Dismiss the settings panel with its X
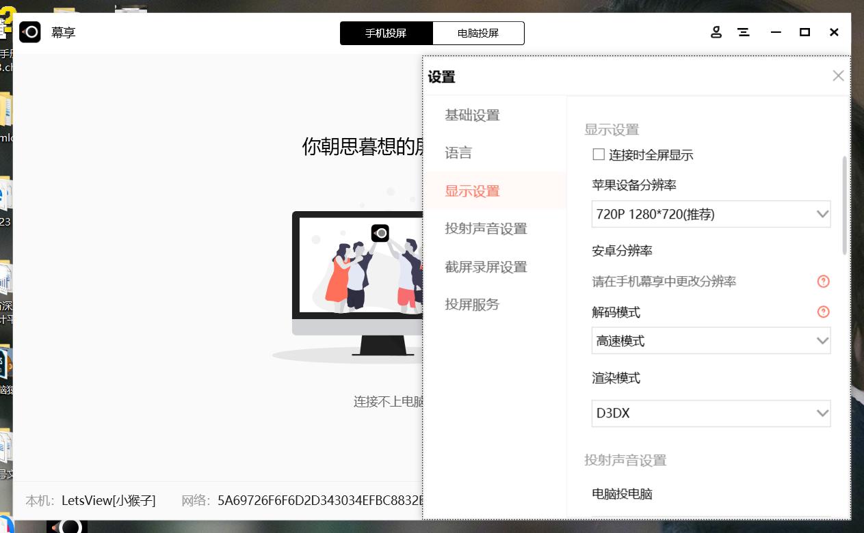The height and width of the screenshot is (533, 864). (x=838, y=76)
